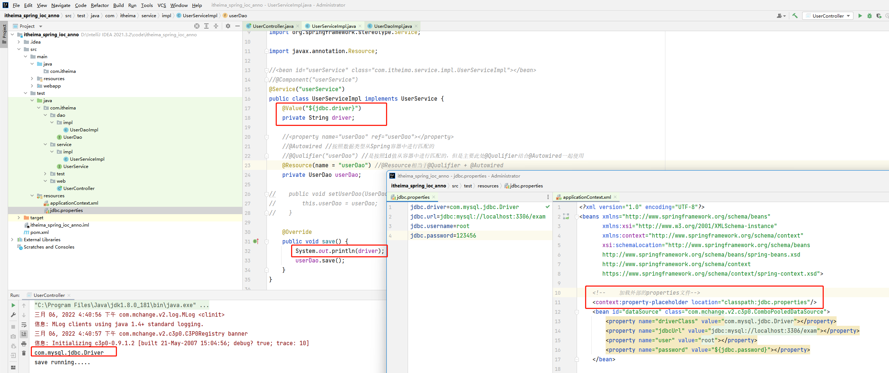This screenshot has width=889, height=373.
Task: Open the UserController run configuration dropdown
Action: [x=828, y=16]
